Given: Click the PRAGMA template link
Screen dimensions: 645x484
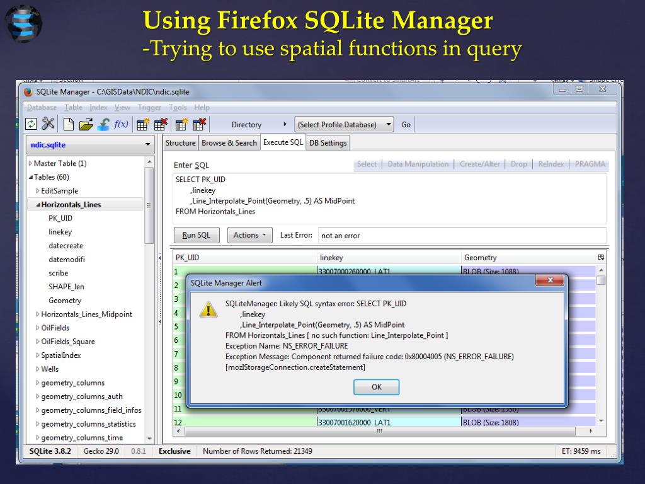Looking at the screenshot, I should (x=590, y=164).
